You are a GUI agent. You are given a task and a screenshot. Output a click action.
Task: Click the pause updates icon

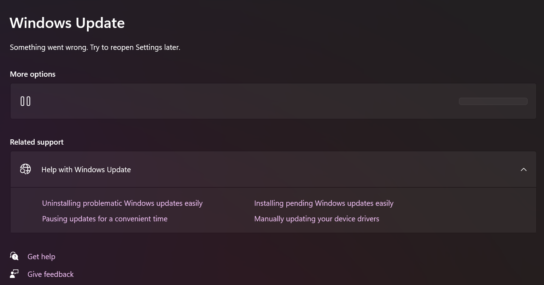tap(25, 101)
